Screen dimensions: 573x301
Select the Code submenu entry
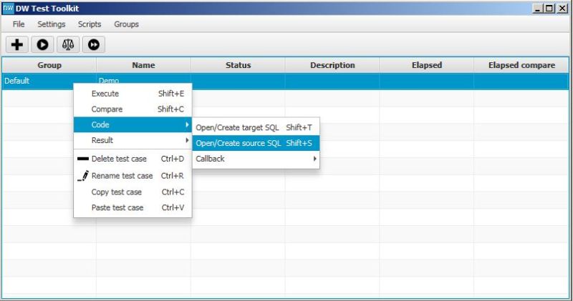133,125
